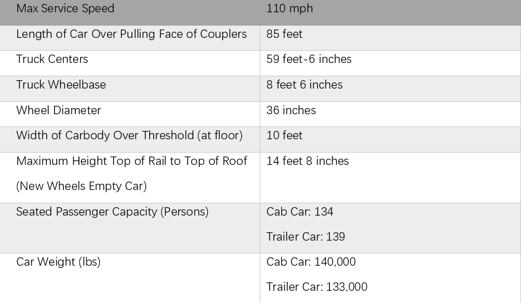Viewport: 521px width, 303px height.
Task: Click the 10 feet width value
Action: coord(284,135)
